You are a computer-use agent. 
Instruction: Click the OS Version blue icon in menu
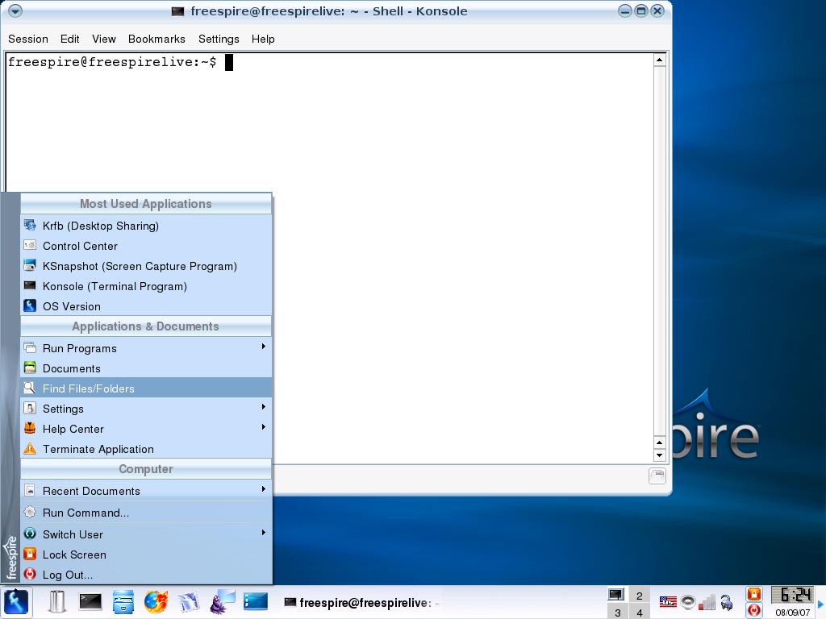[30, 305]
